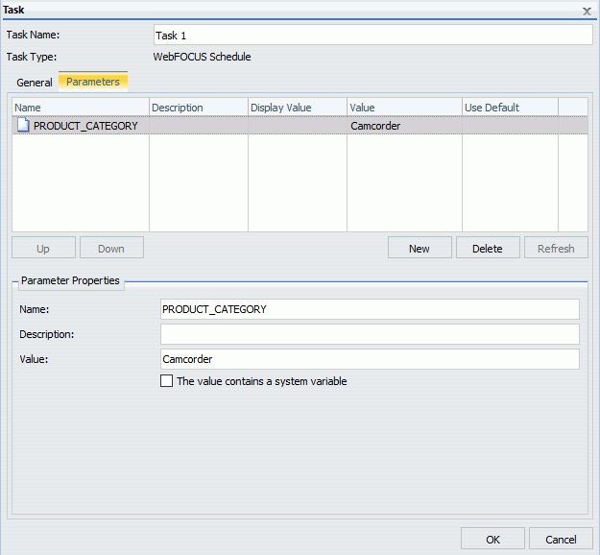The image size is (600, 555).
Task: Click the Description column header
Action: [x=199, y=108]
